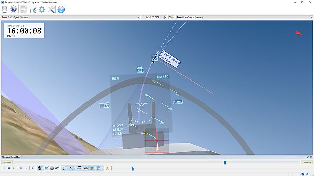The image size is (314, 176).
Task: Open the terrain options dropdown arrow
Action: (82, 168)
